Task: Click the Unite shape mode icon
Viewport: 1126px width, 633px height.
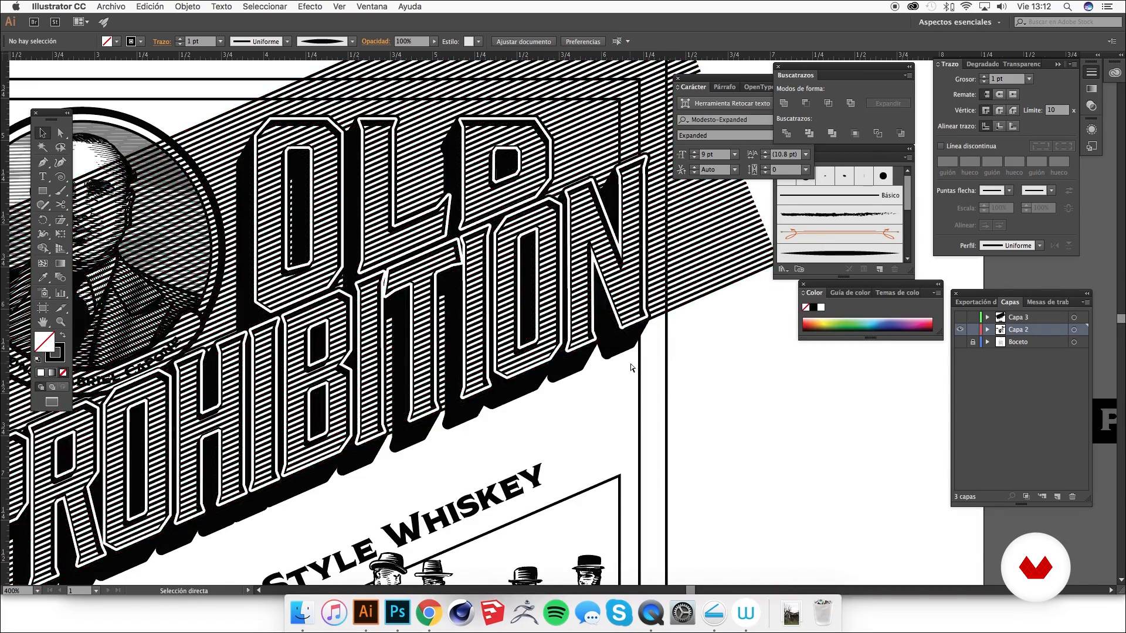Action: (x=784, y=103)
